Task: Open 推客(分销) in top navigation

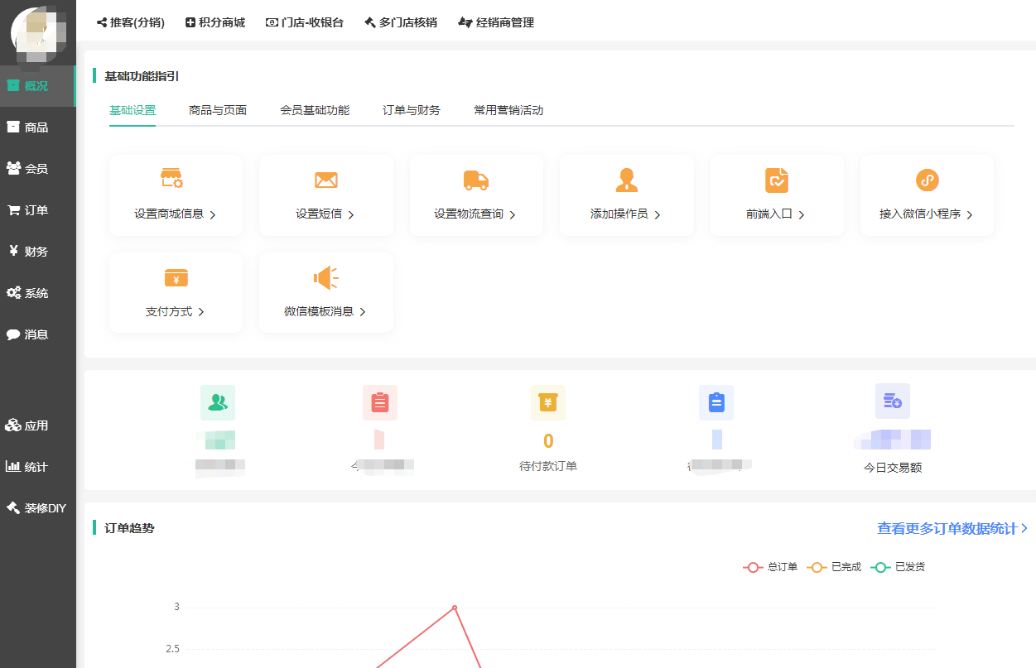Action: tap(131, 23)
